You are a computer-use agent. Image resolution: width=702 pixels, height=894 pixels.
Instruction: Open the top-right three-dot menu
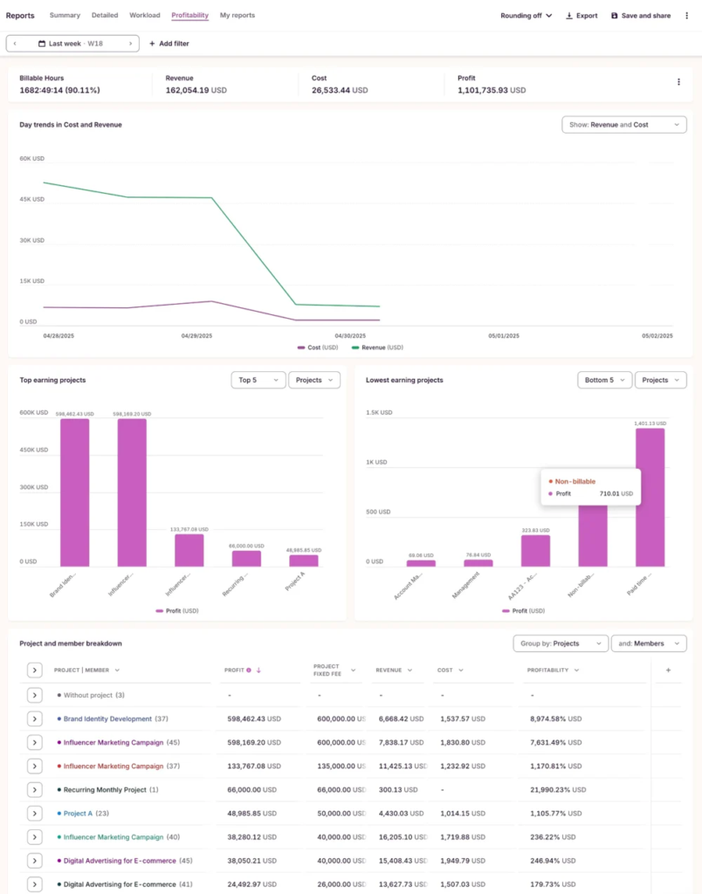click(x=686, y=16)
